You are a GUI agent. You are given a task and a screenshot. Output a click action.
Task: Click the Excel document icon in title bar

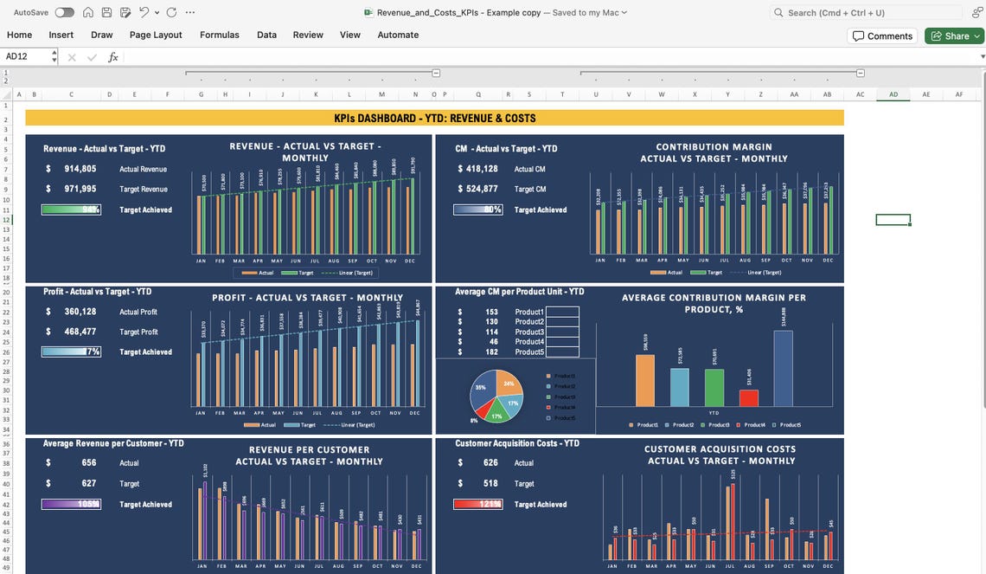click(x=369, y=12)
